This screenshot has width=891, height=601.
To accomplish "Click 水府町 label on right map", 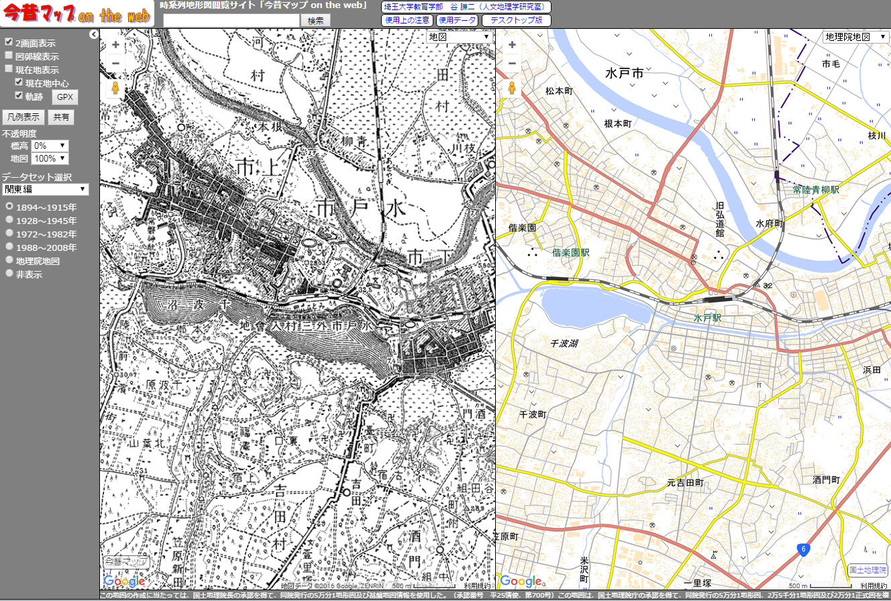I will coord(770,224).
